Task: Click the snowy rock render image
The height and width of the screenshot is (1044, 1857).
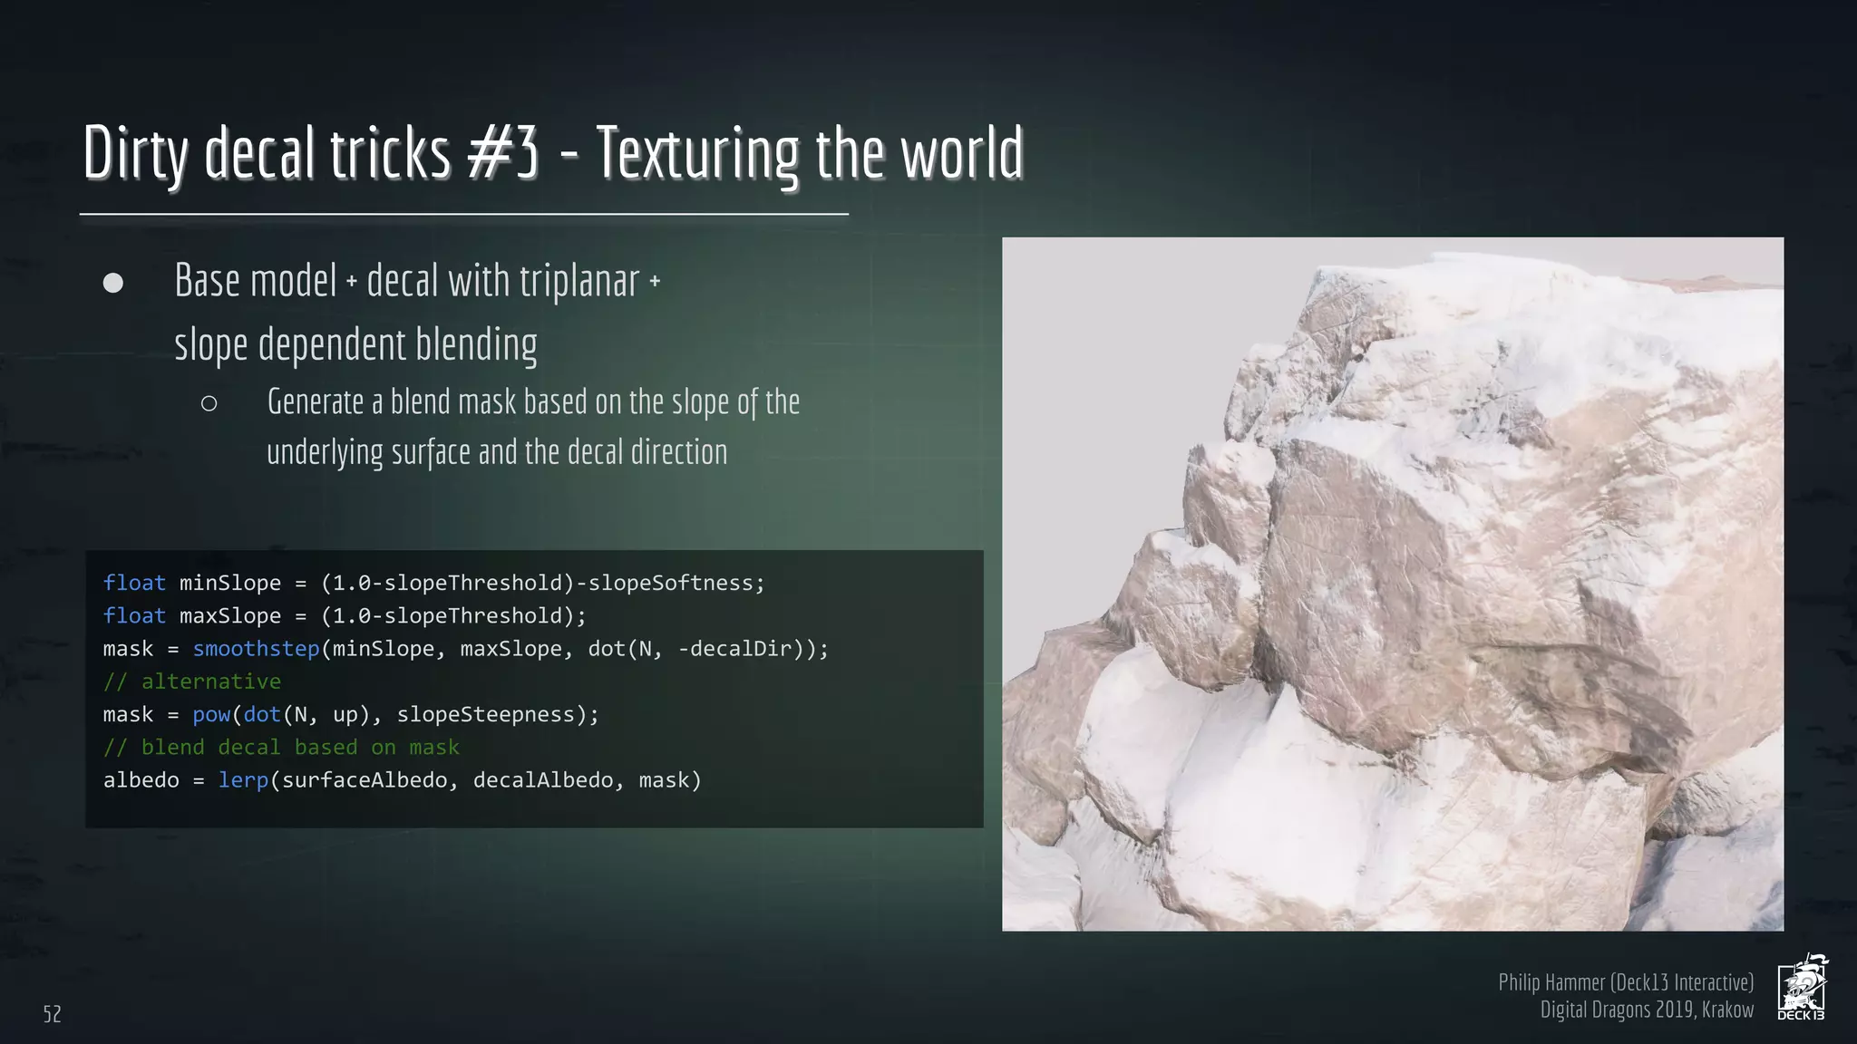Action: click(x=1392, y=584)
